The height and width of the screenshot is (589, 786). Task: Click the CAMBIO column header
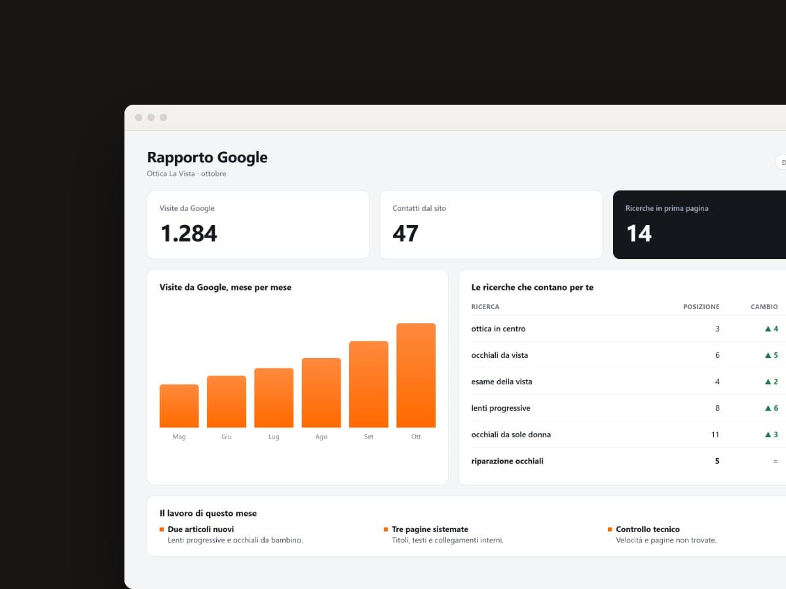764,307
